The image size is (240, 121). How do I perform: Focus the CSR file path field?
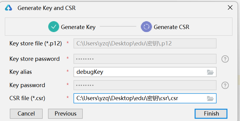click(145, 98)
